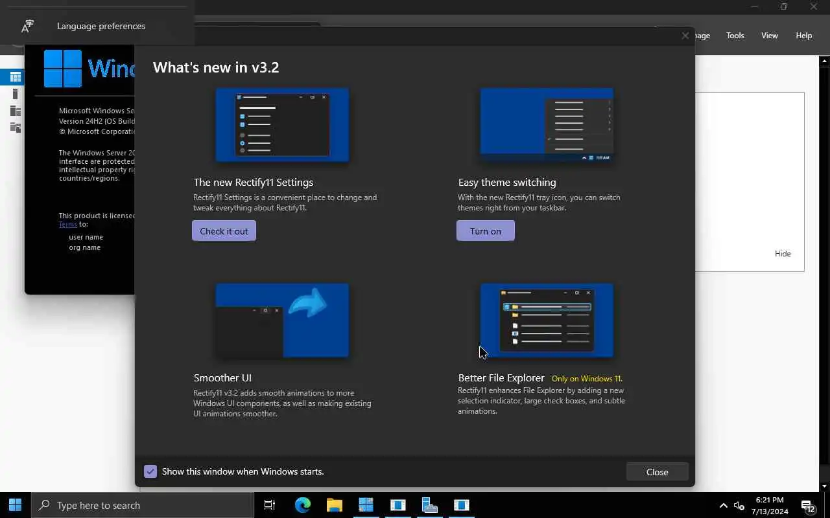This screenshot has height=518, width=830.
Task: Click the Turn on button for theme switching
Action: [x=486, y=231]
